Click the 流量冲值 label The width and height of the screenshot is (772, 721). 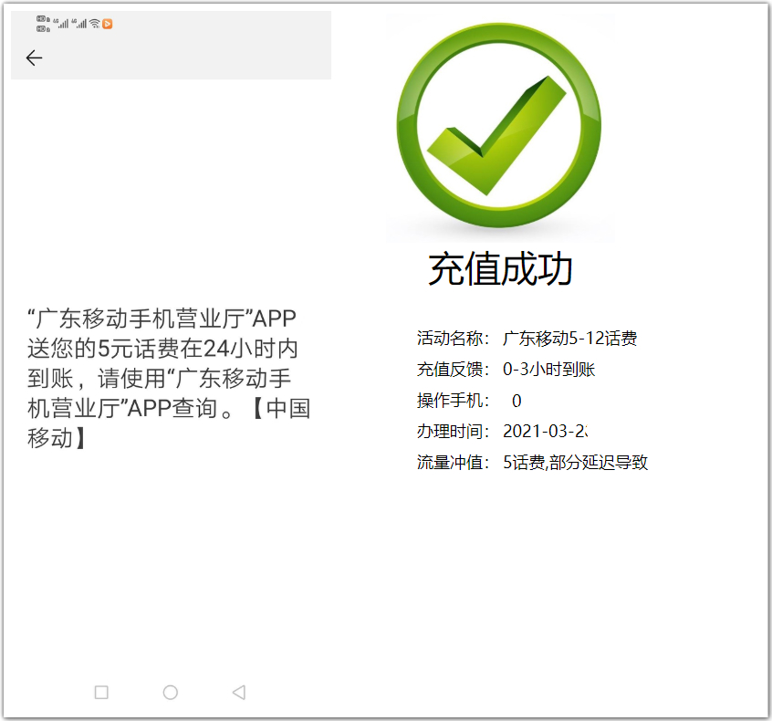[x=453, y=463]
